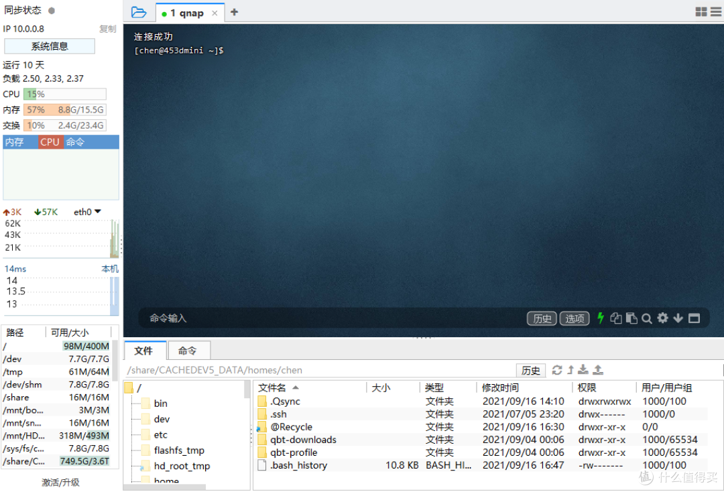Sort processes by 内存 memory tab
This screenshot has width=724, height=492.
(x=21, y=142)
